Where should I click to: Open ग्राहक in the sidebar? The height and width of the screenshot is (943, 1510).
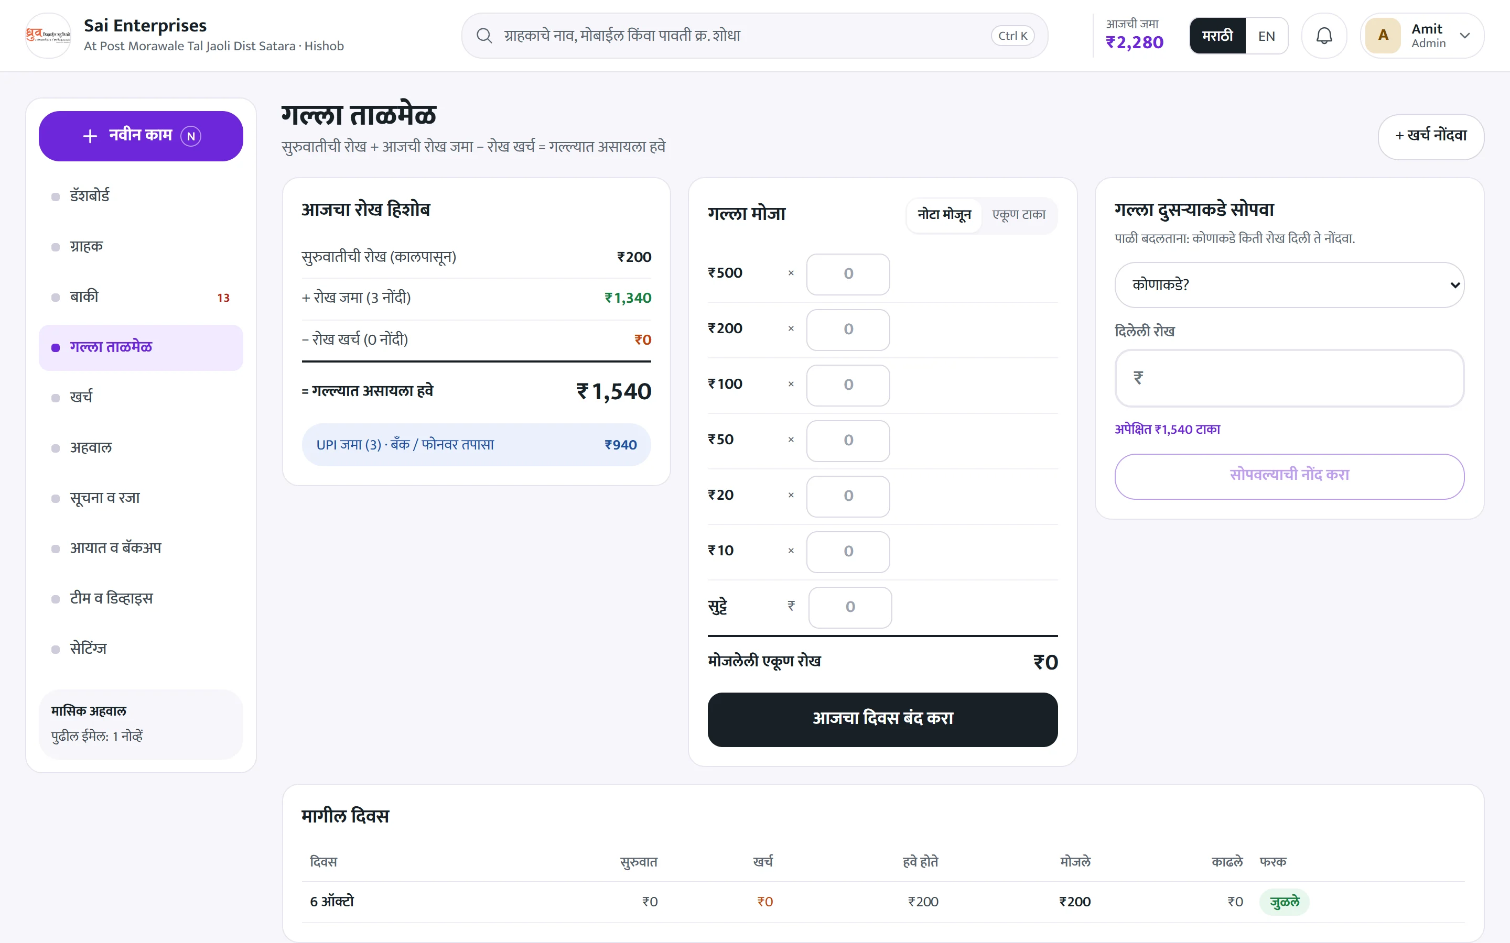(141, 246)
